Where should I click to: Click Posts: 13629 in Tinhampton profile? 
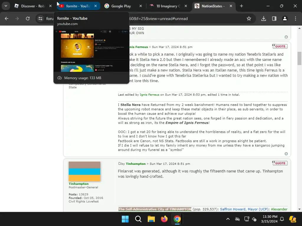pyautogui.click(x=78, y=194)
